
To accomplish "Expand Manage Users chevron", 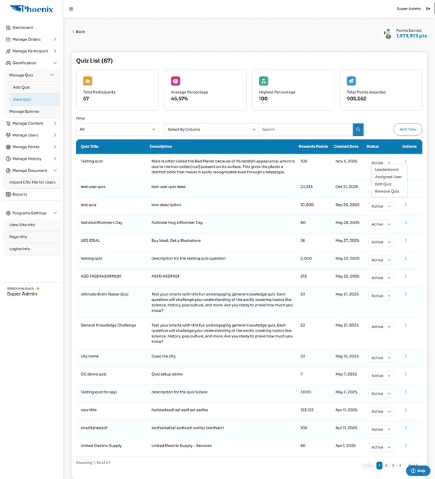I will click(x=55, y=135).
